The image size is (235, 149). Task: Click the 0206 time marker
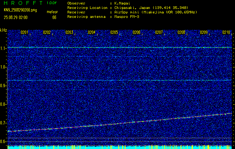tap(136, 32)
